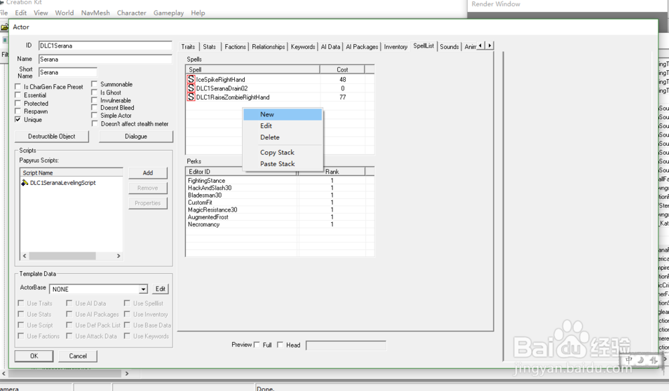
Task: Open the NavMesh menu
Action: pyautogui.click(x=96, y=13)
